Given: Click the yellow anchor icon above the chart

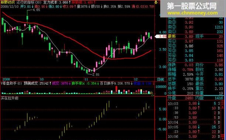Looking at the screenshot, I should coord(156,3).
